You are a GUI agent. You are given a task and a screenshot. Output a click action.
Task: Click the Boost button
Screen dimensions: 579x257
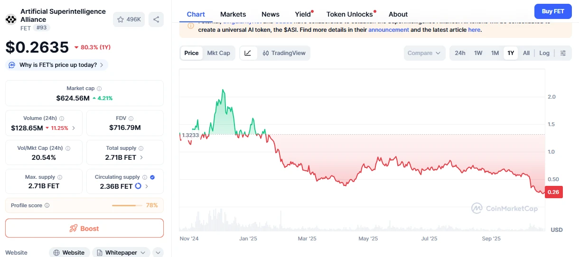[x=84, y=228]
